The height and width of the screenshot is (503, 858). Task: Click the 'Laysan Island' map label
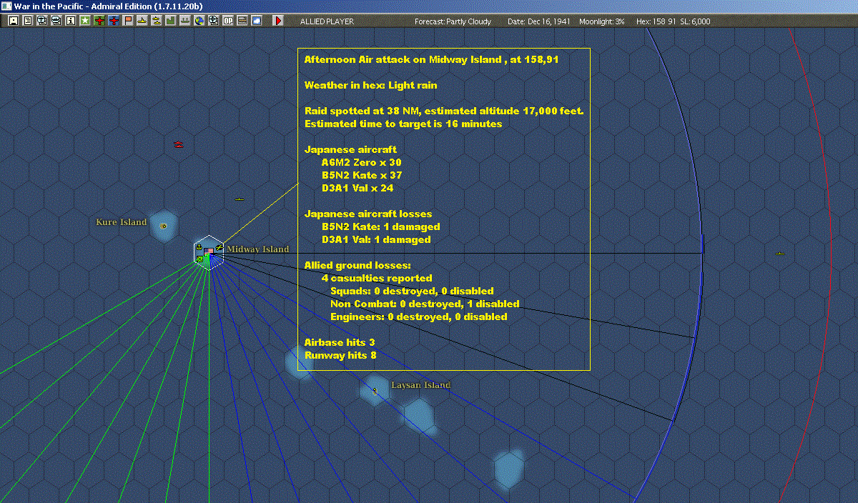pyautogui.click(x=421, y=385)
